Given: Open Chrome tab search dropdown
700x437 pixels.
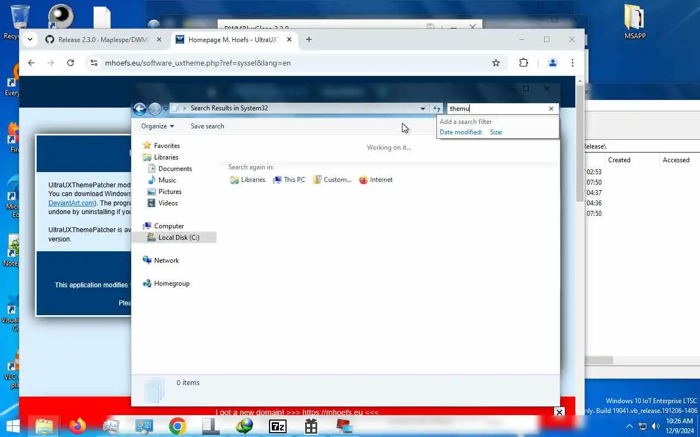Looking at the screenshot, I should point(30,39).
